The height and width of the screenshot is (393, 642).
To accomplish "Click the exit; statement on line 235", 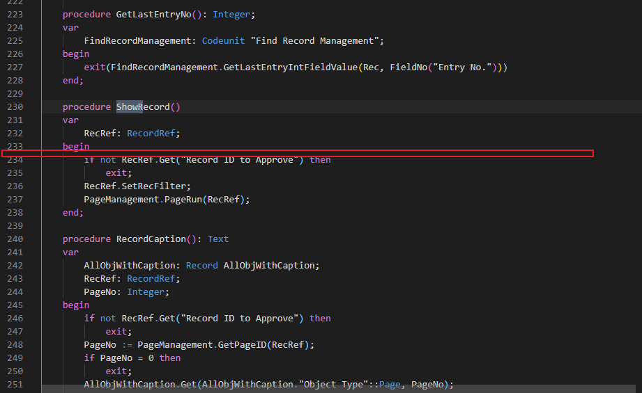I will click(119, 173).
